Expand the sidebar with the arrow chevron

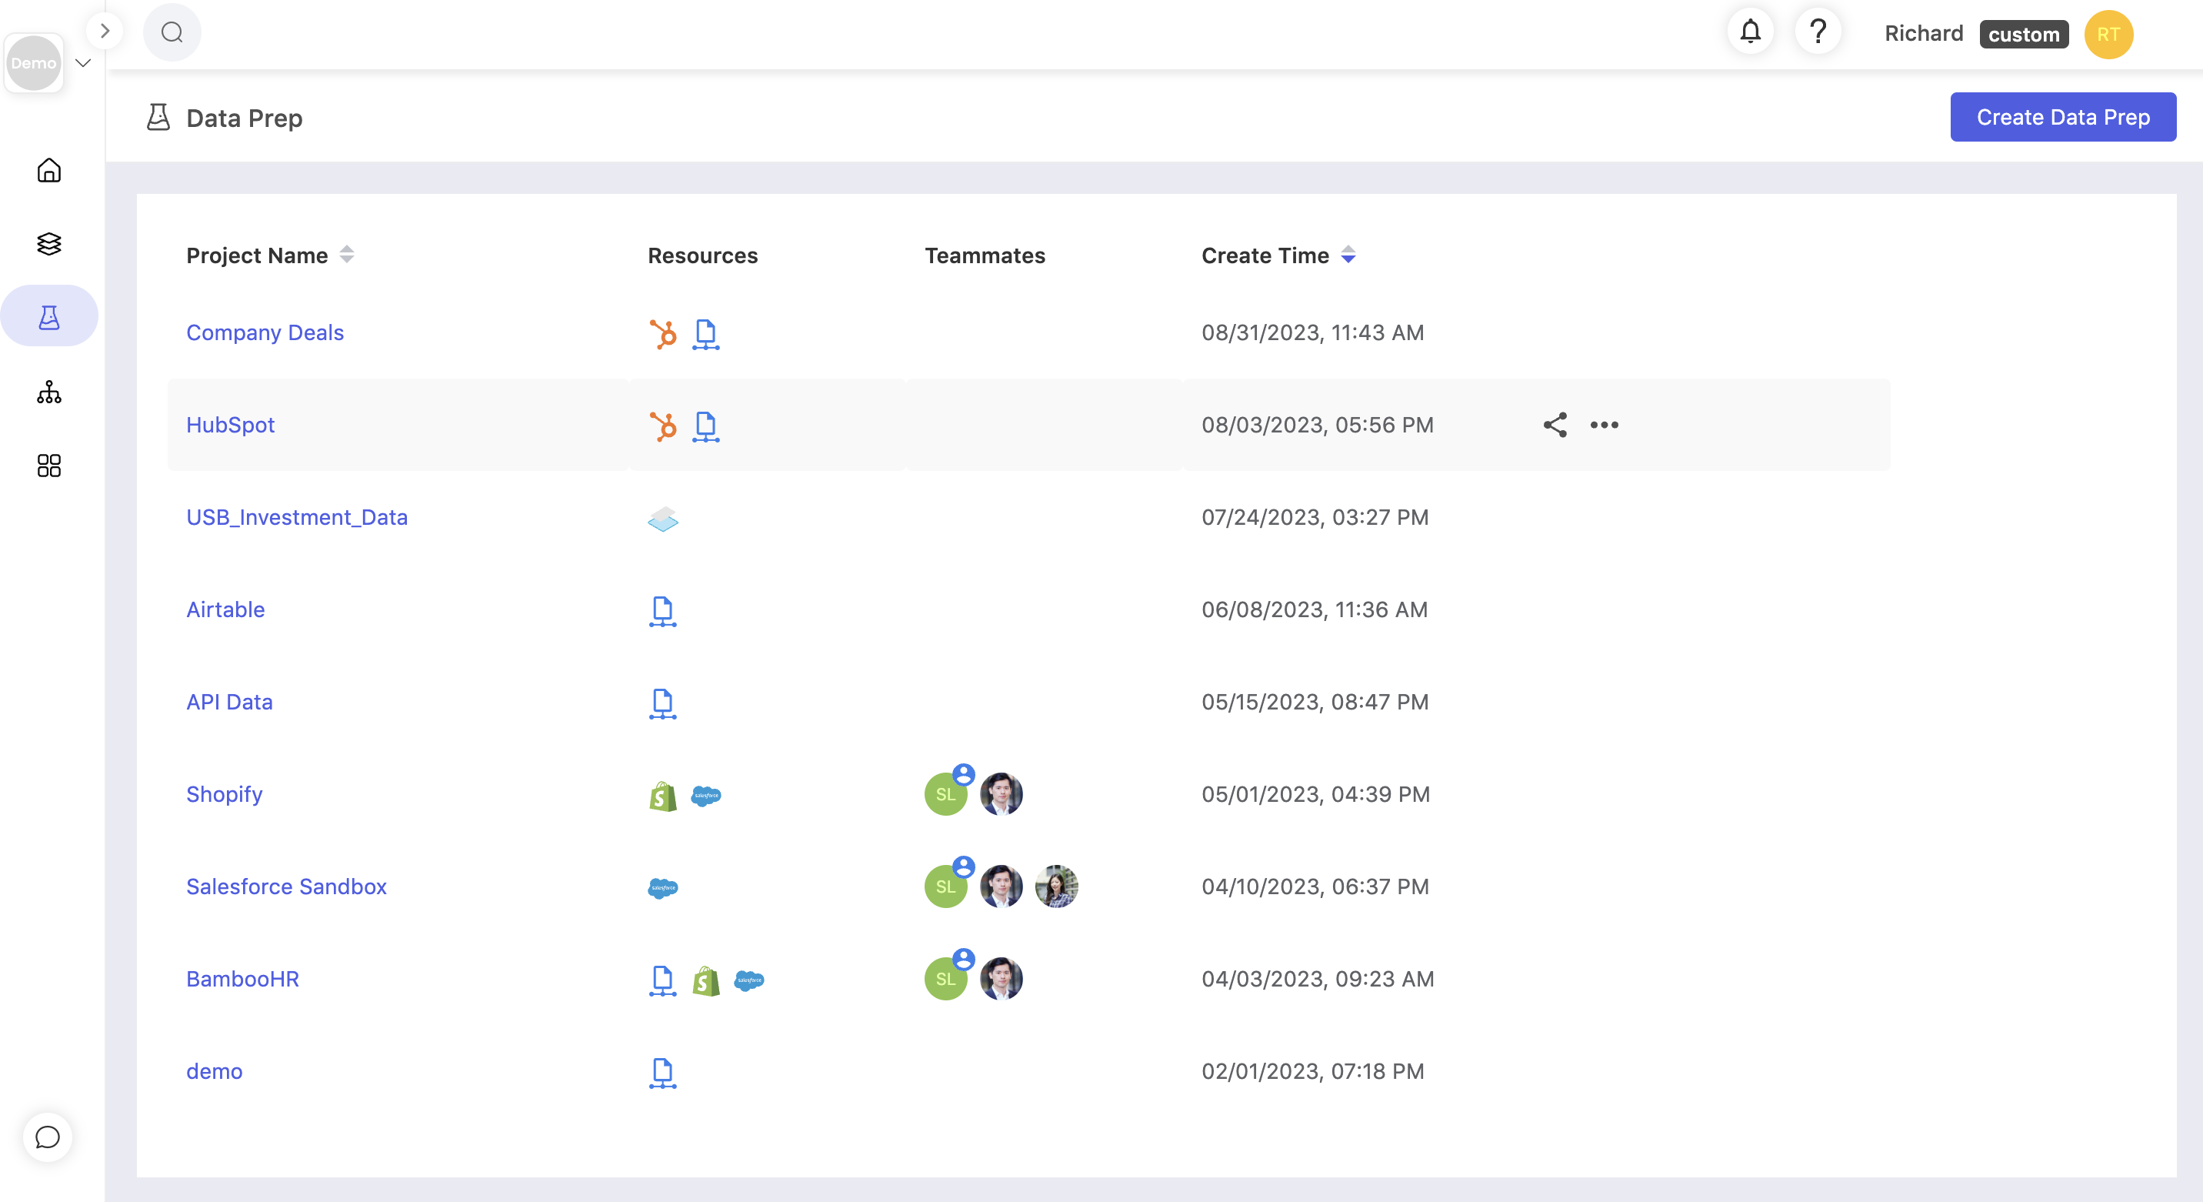pos(105,32)
